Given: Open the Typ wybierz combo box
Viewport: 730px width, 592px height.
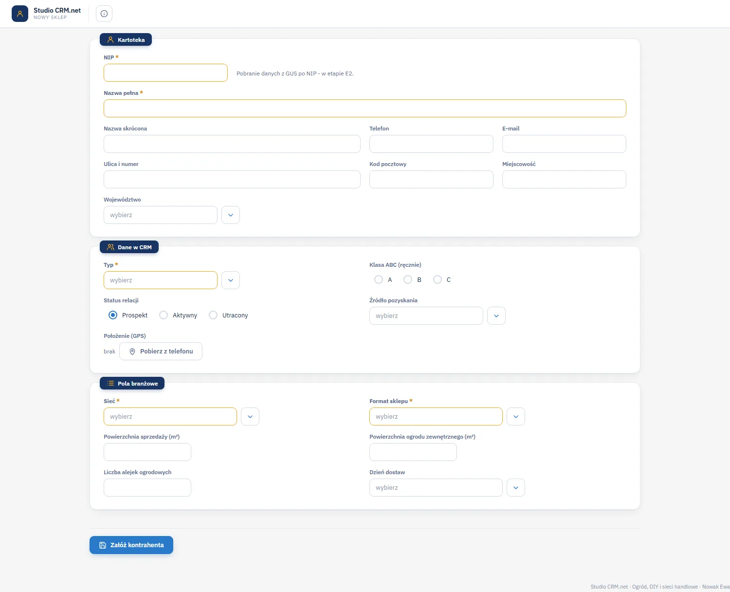Looking at the screenshot, I should (161, 280).
